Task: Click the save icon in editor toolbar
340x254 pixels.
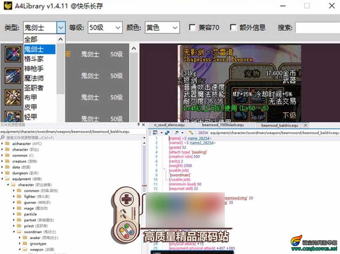Action: coord(167,133)
